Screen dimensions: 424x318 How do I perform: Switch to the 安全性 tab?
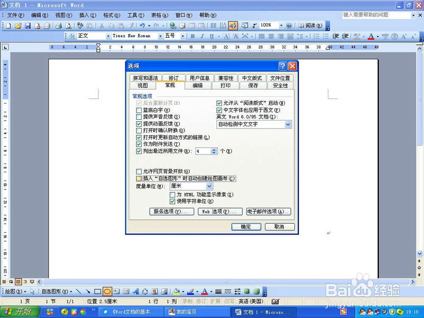[x=280, y=86]
